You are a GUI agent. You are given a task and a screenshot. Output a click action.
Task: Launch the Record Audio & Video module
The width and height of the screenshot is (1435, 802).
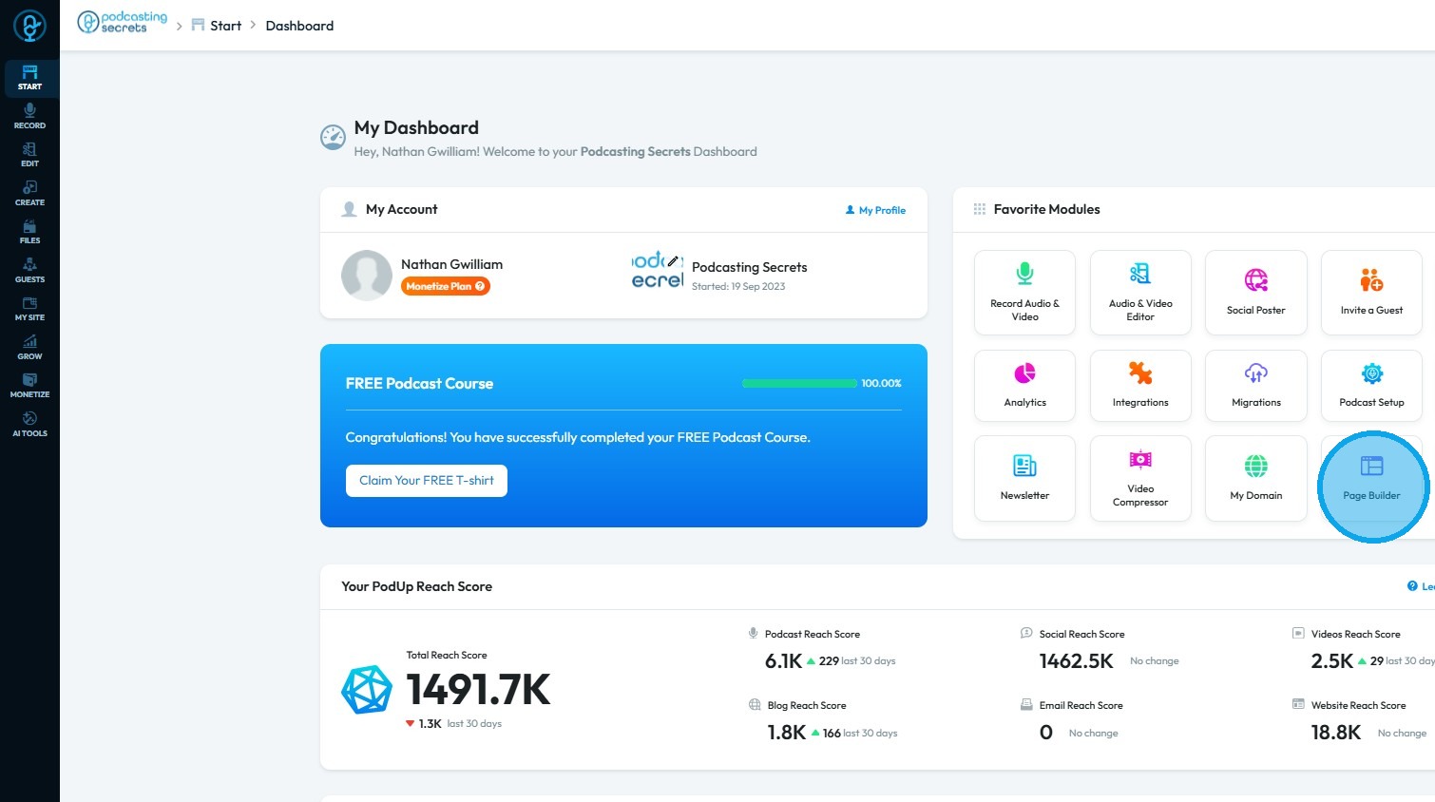click(x=1024, y=293)
